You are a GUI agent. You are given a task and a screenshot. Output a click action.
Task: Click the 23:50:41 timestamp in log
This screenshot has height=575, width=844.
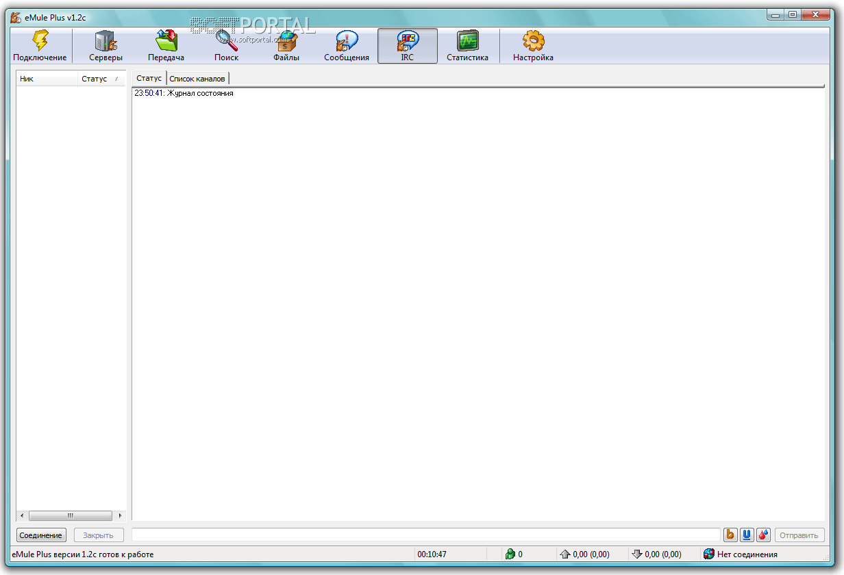(x=149, y=93)
